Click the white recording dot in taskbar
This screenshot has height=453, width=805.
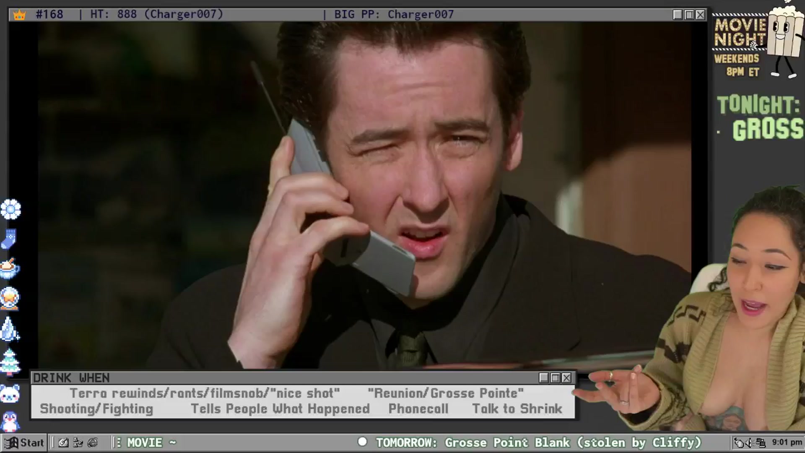coord(362,442)
